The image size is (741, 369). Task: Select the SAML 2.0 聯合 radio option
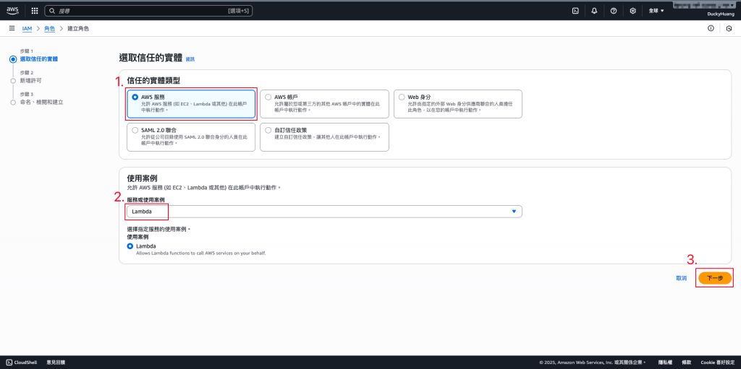135,130
